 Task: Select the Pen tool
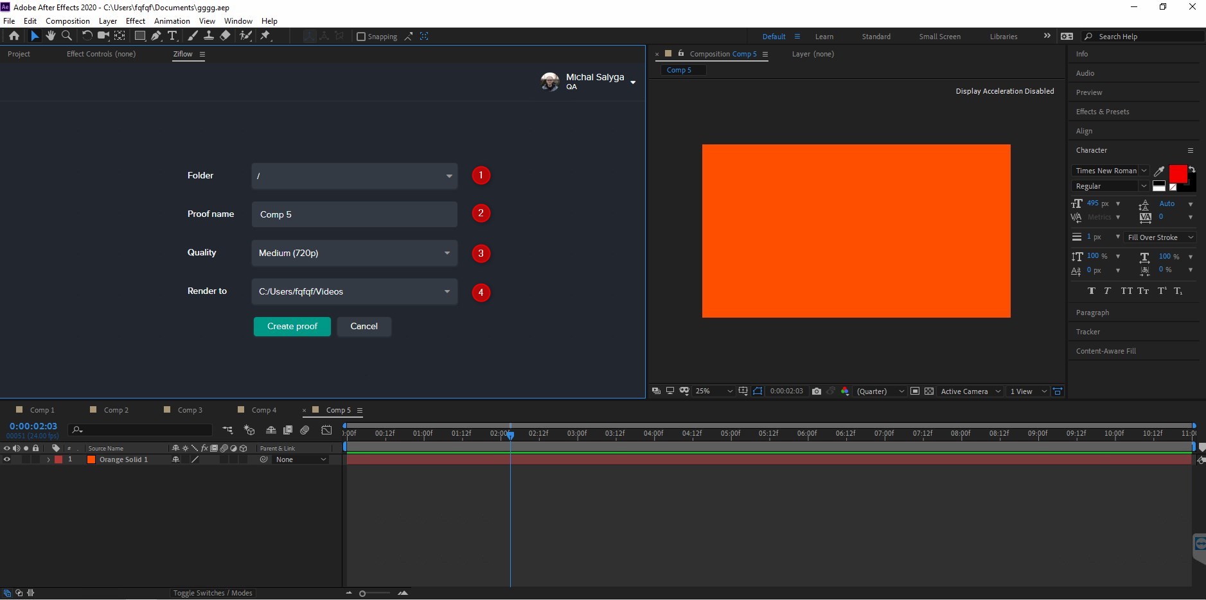[156, 36]
